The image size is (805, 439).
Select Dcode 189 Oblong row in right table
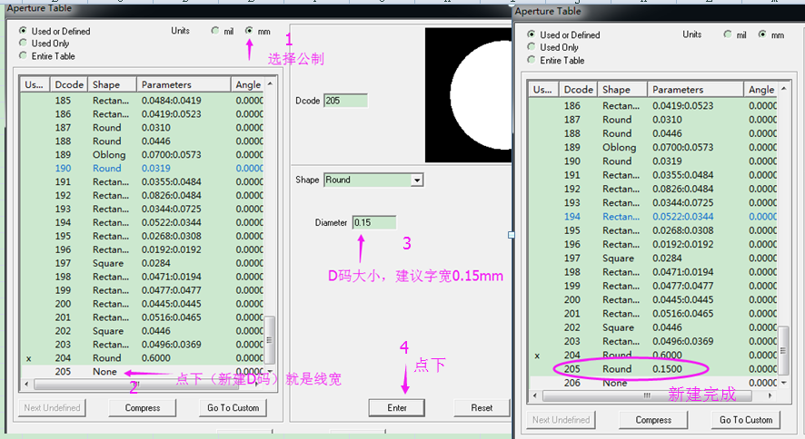click(618, 147)
